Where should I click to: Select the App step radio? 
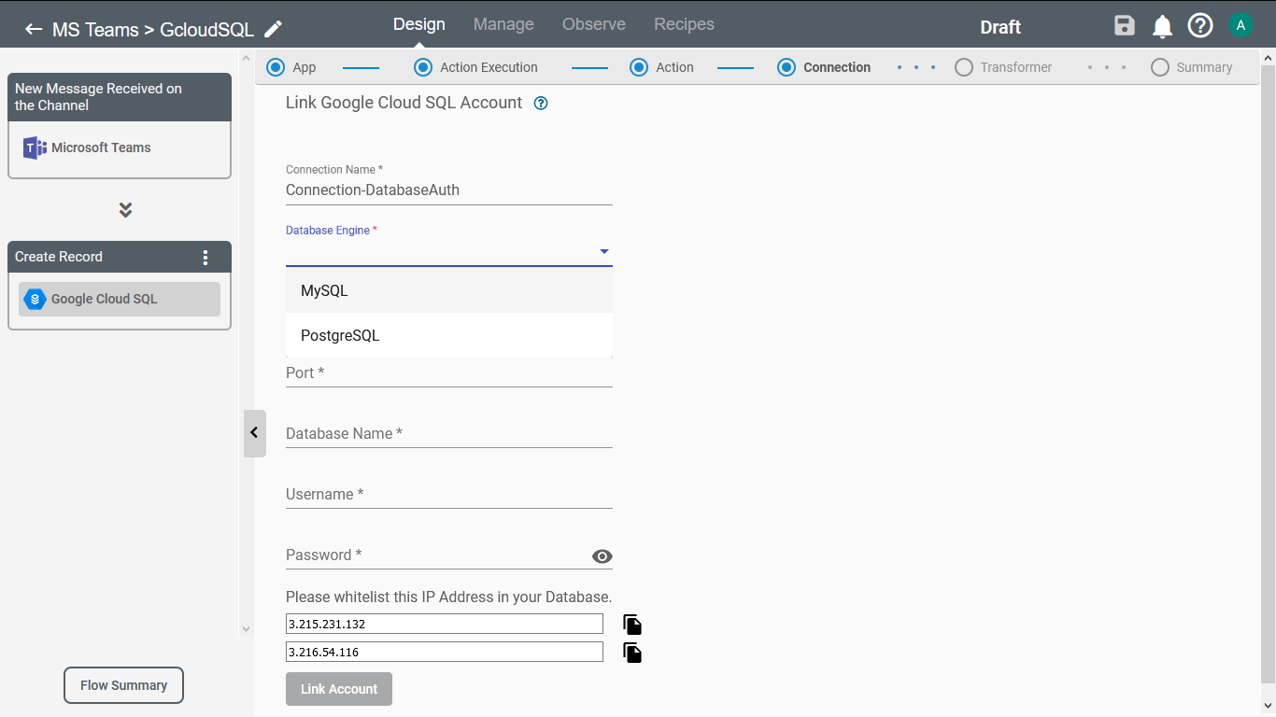[275, 67]
